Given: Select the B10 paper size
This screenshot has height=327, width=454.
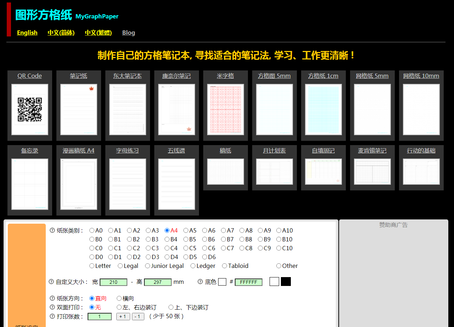Looking at the screenshot, I should [x=279, y=239].
